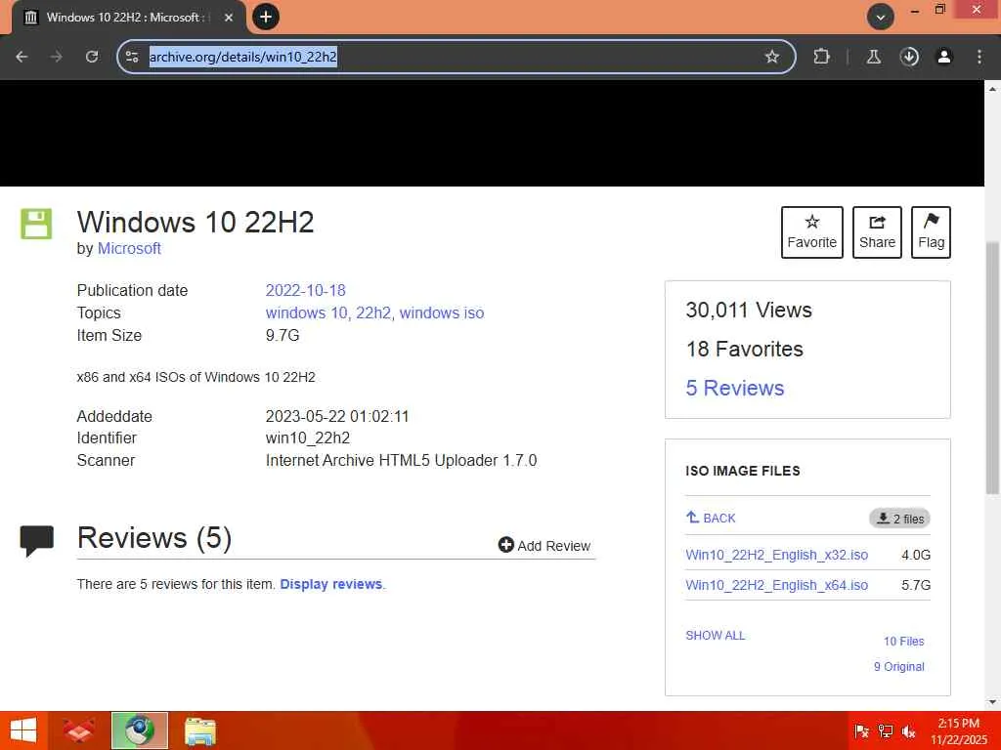1001x750 pixels.
Task: Open the '22h2' topic link
Action: 373,312
